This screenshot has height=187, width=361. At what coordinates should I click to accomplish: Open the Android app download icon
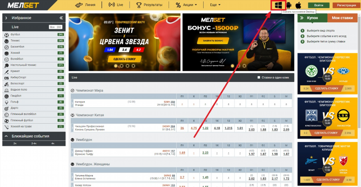coord(289,5)
